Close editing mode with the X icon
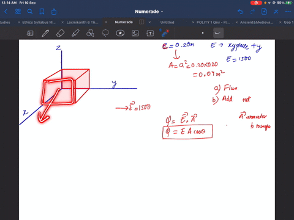This screenshot has width=294, height=220. pyautogui.click(x=276, y=12)
